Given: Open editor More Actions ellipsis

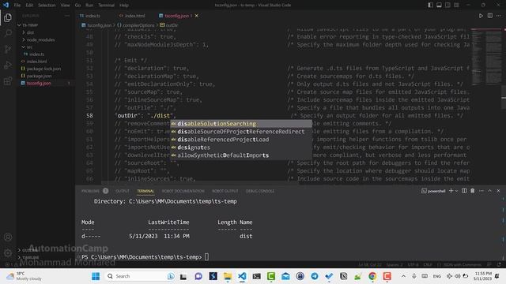Looking at the screenshot, I should click(499, 16).
